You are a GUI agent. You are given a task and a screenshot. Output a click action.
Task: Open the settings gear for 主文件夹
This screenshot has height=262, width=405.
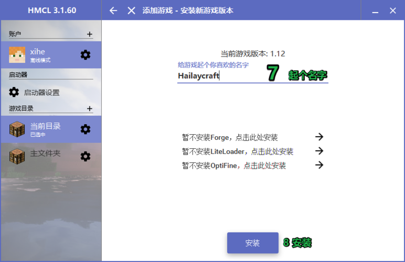tap(85, 156)
